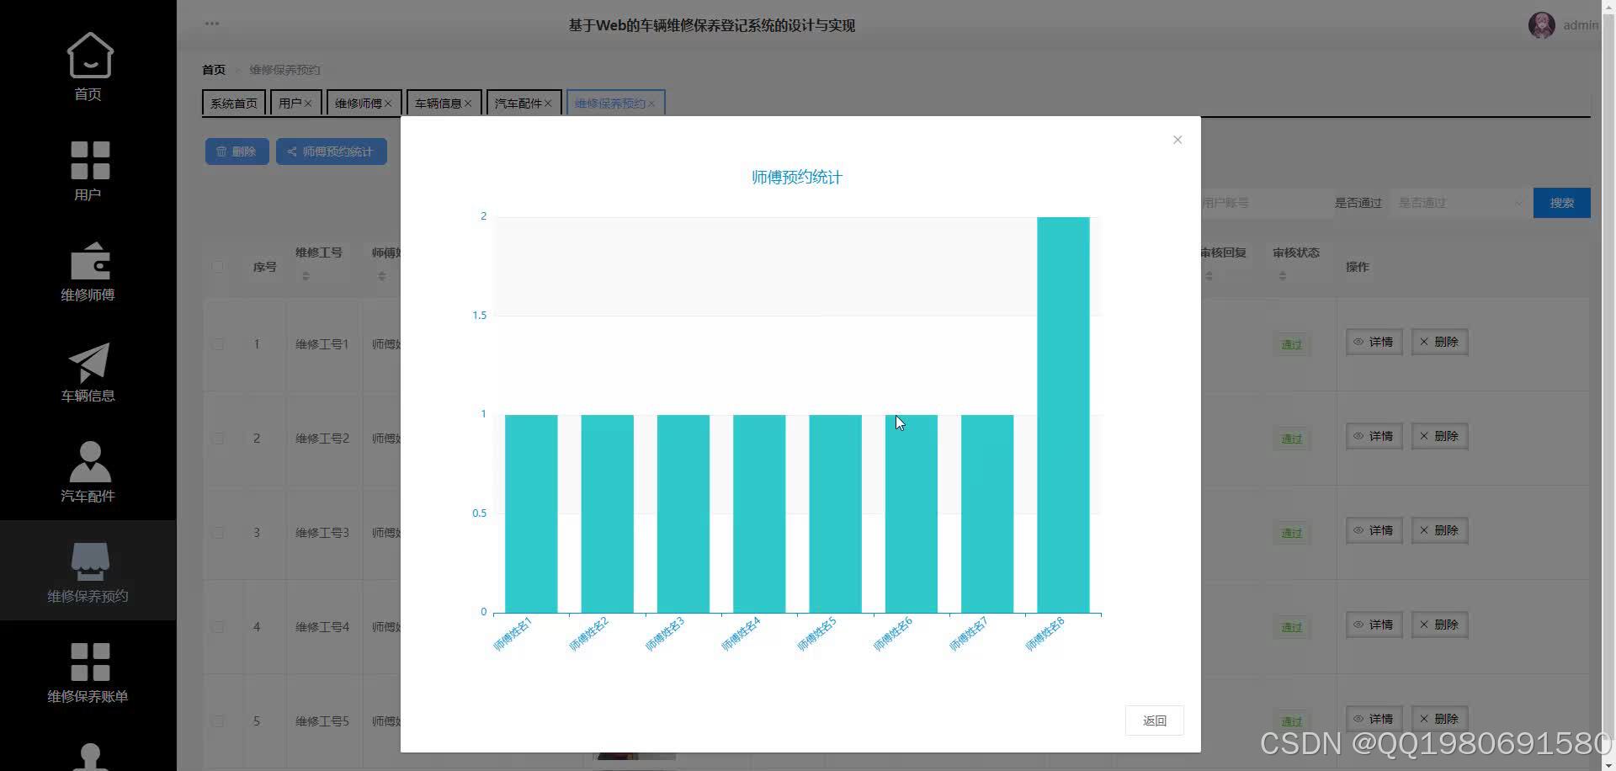Click the 删除 toolbar button
Image resolution: width=1616 pixels, height=771 pixels.
(x=237, y=152)
